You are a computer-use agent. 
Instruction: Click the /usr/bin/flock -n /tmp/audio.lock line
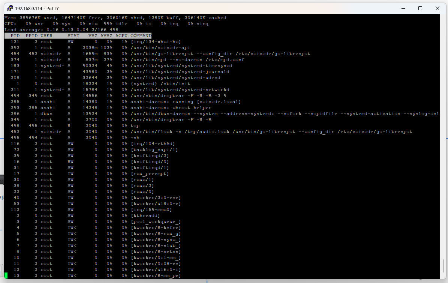point(211,132)
